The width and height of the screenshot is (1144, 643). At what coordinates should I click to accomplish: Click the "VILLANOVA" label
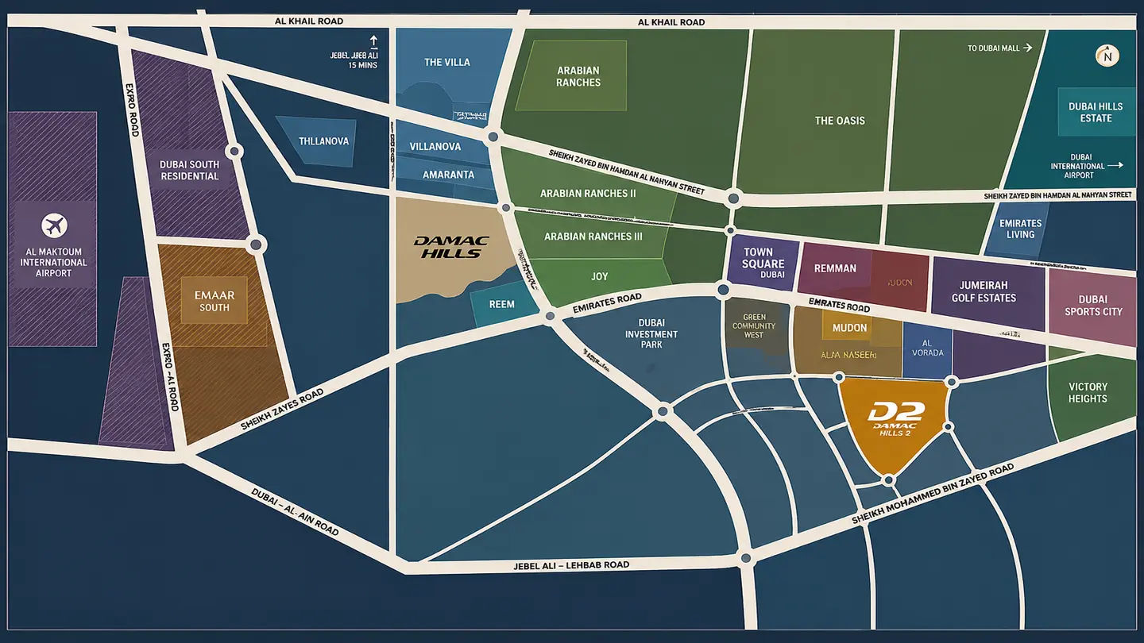coord(435,147)
